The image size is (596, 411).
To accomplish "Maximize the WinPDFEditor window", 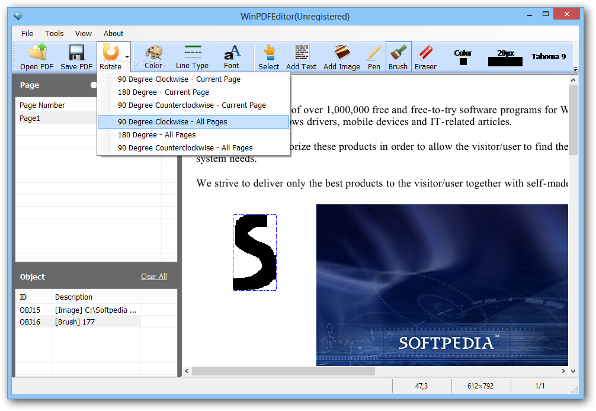I will tap(546, 14).
